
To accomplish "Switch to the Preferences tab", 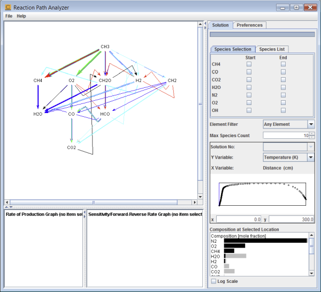I will click(x=249, y=25).
